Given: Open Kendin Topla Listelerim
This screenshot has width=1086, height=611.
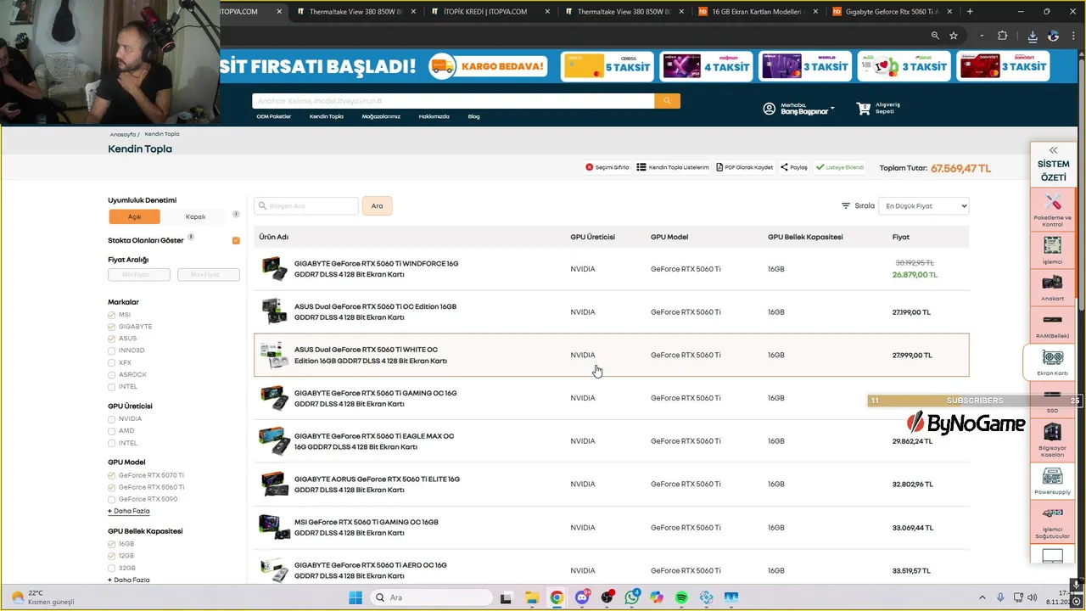Looking at the screenshot, I should coord(673,167).
